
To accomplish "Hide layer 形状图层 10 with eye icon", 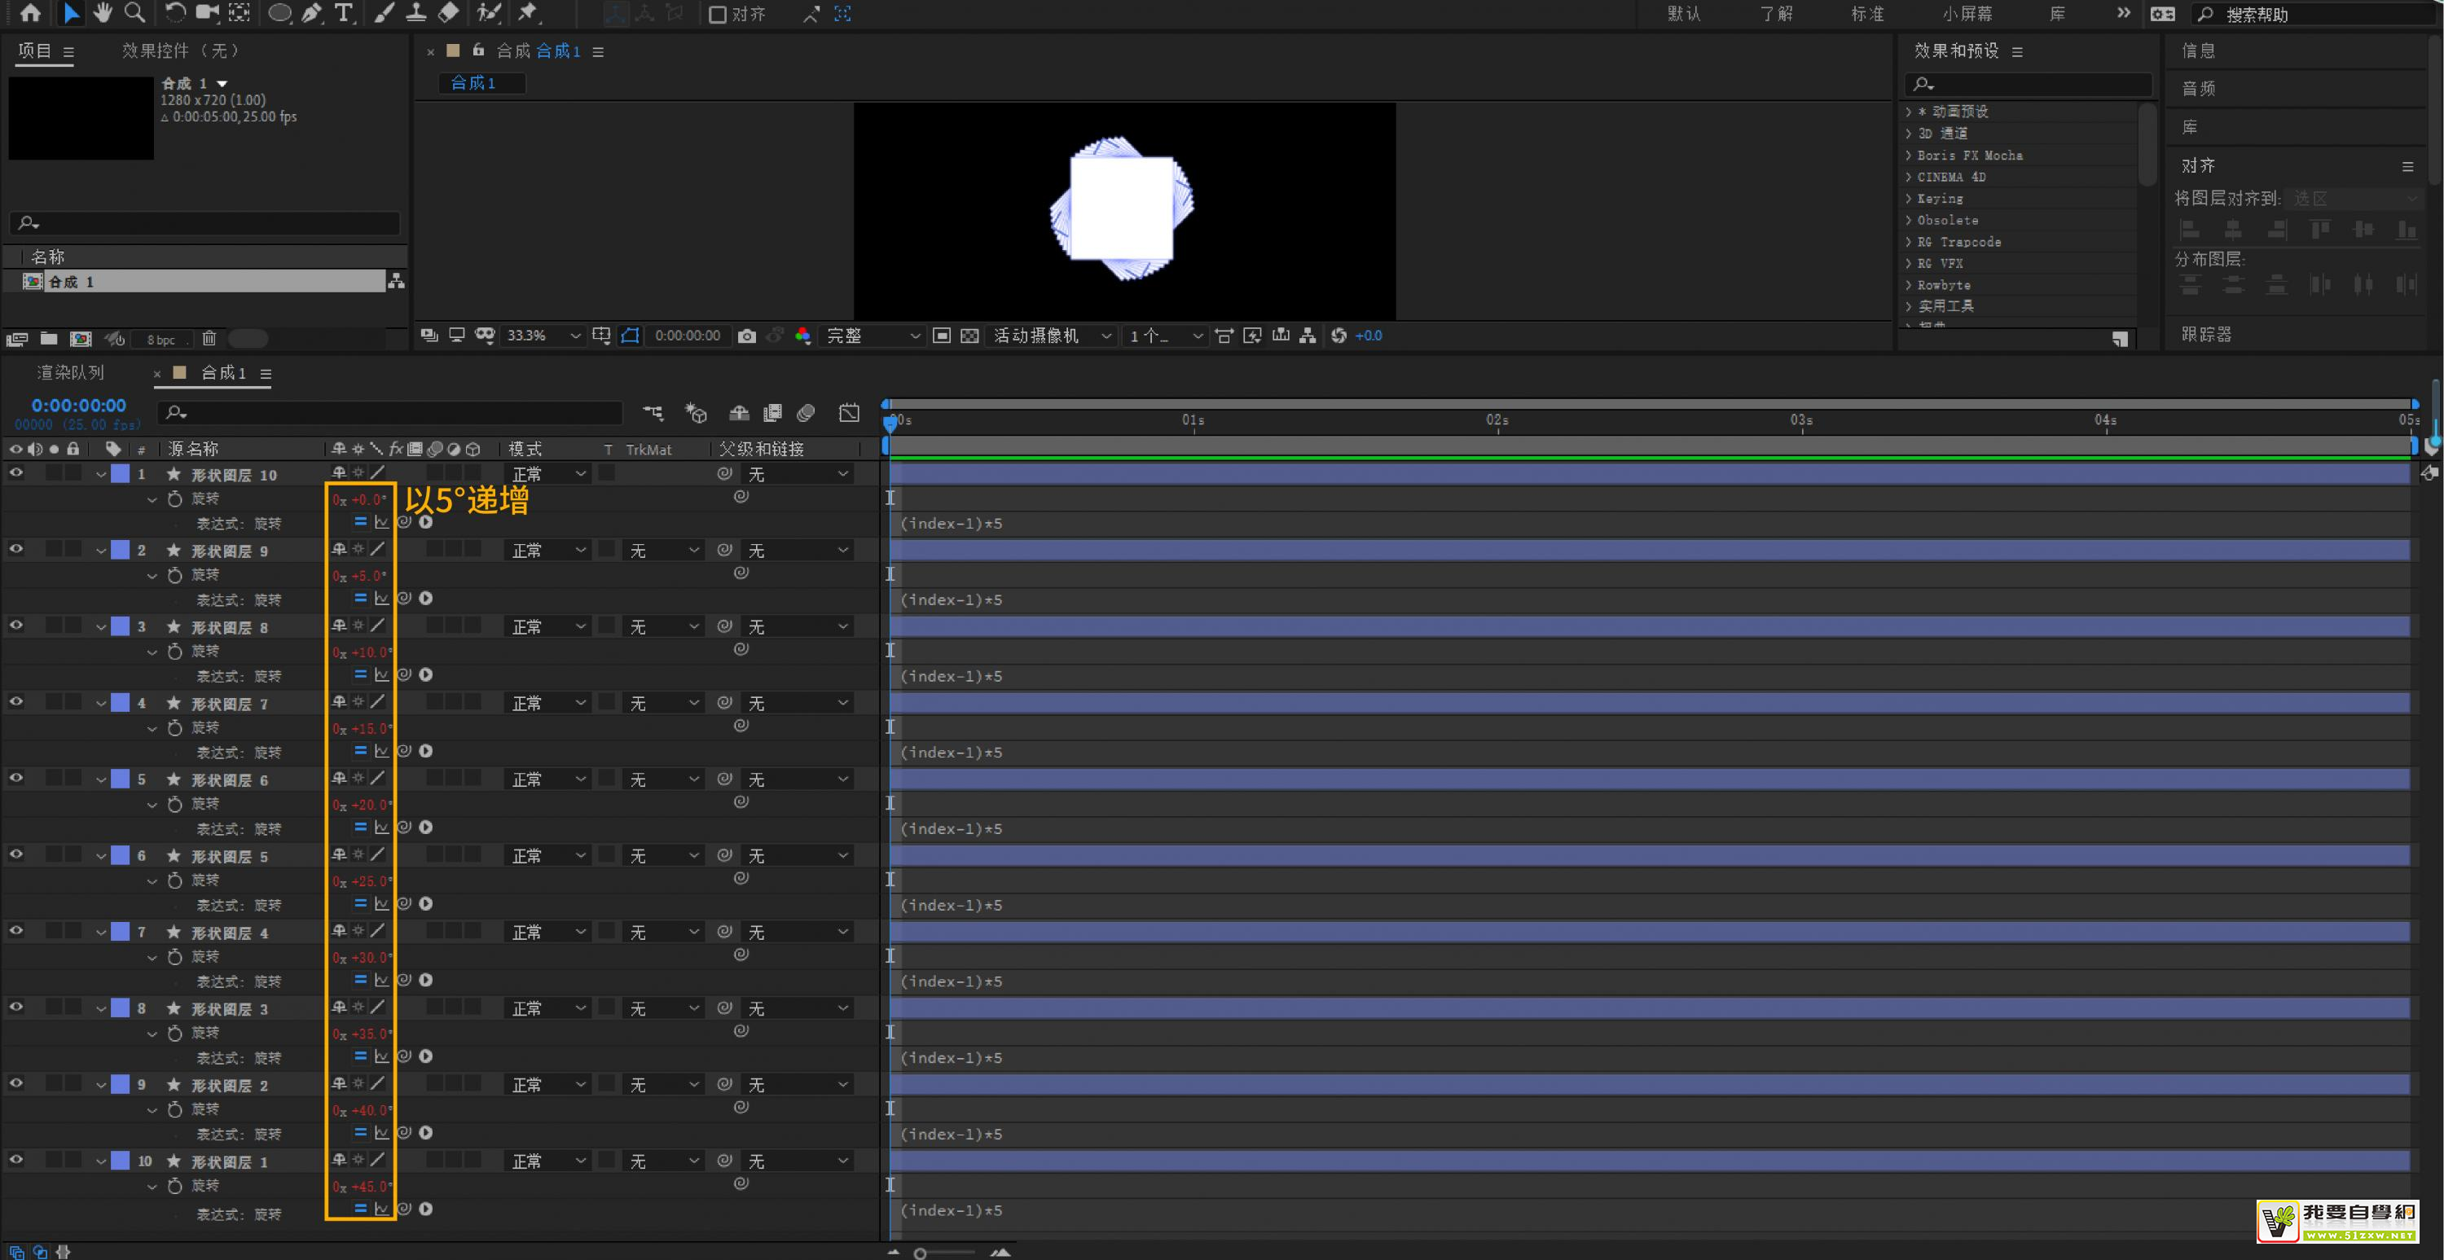I will coord(16,472).
